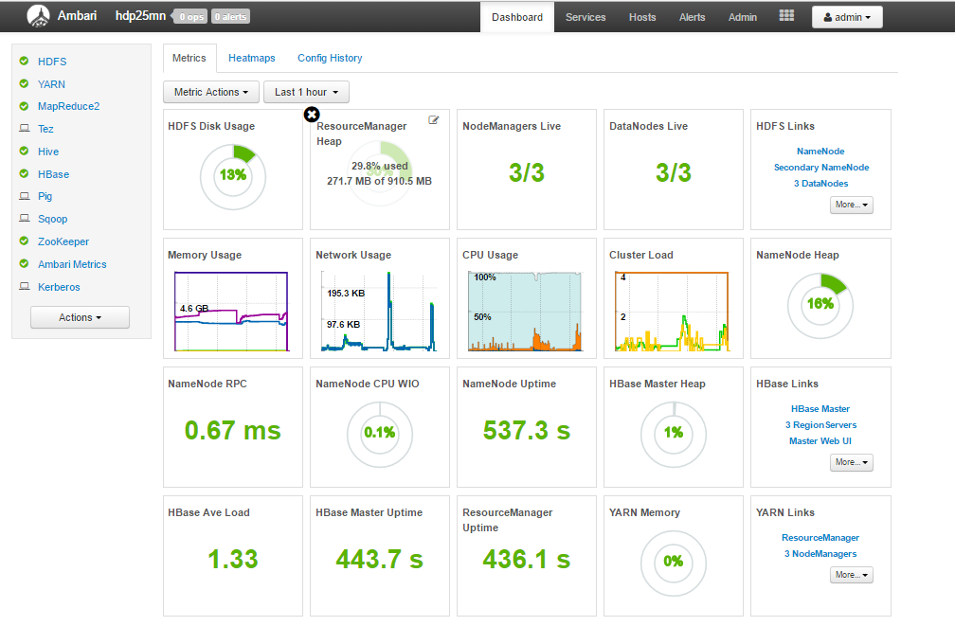This screenshot has height=626, width=955.
Task: Open the Services menu
Action: (x=586, y=17)
